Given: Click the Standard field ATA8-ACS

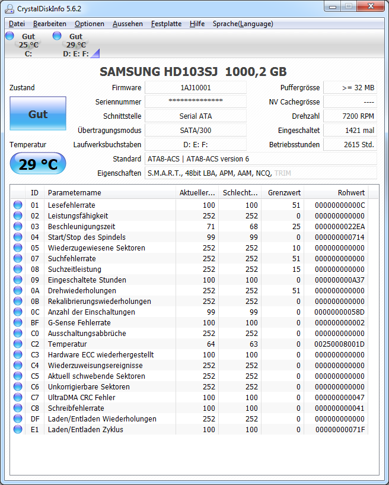Looking at the screenshot, I should [x=261, y=159].
